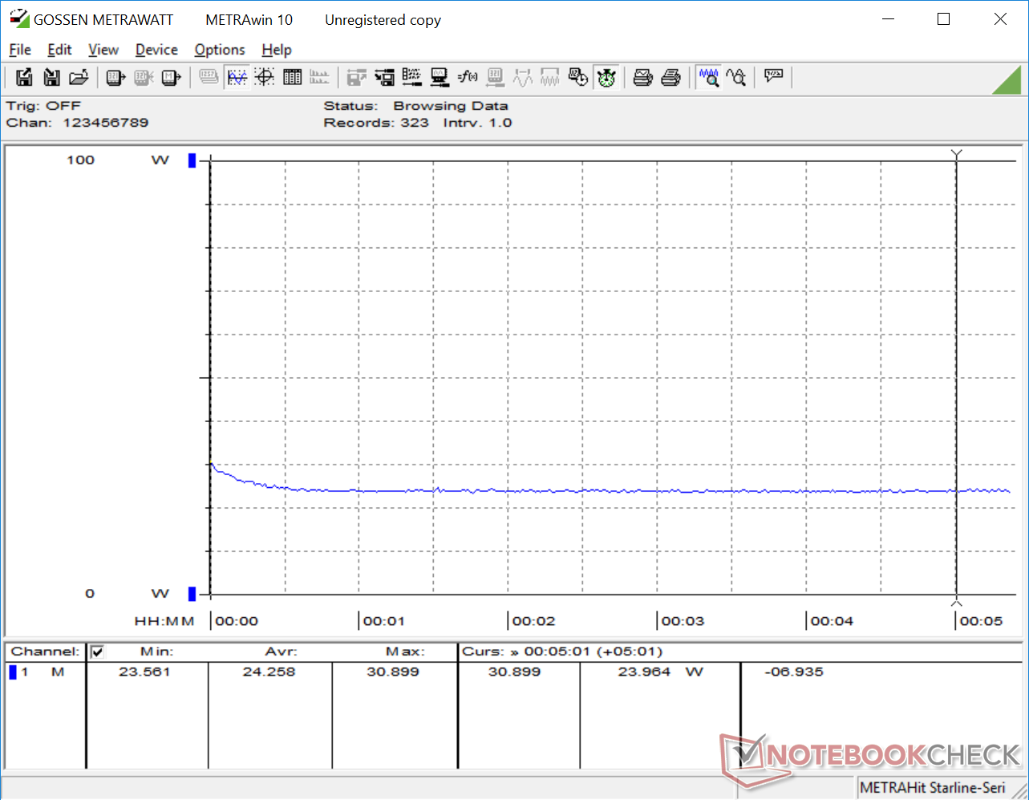1029x800 pixels.
Task: Toggle the Channel checkbox in statistics panel
Action: (x=97, y=652)
